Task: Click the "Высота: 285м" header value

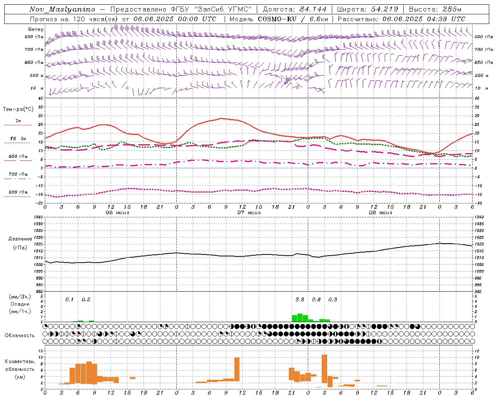Action: [435, 9]
